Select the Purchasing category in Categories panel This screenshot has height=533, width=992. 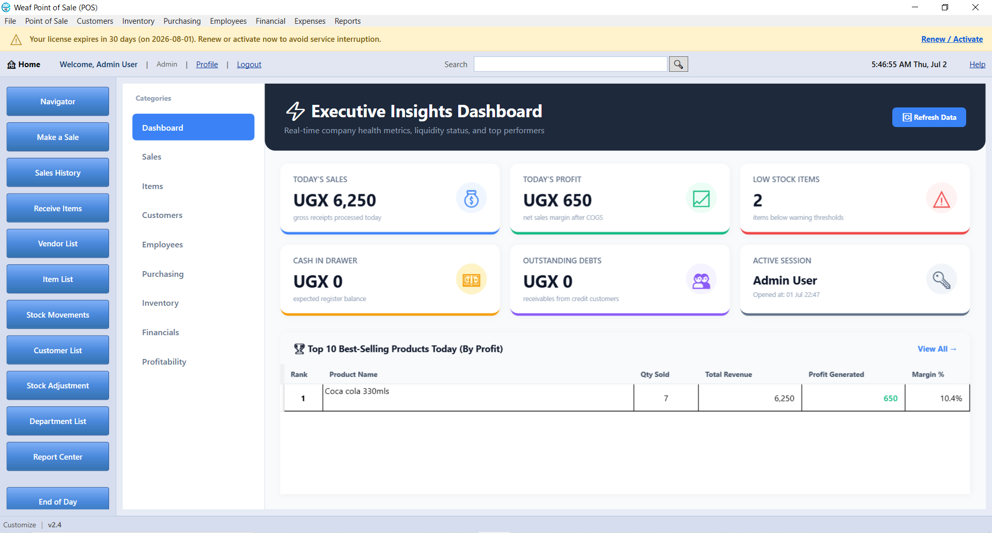pyautogui.click(x=193, y=274)
